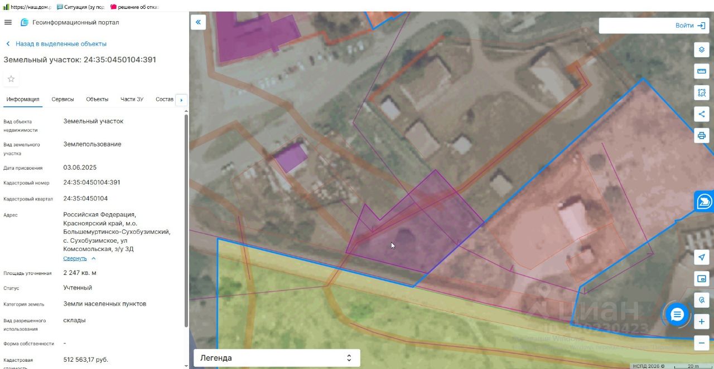714x369 pixels.
Task: Open the chat support bubble
Action: (x=677, y=315)
